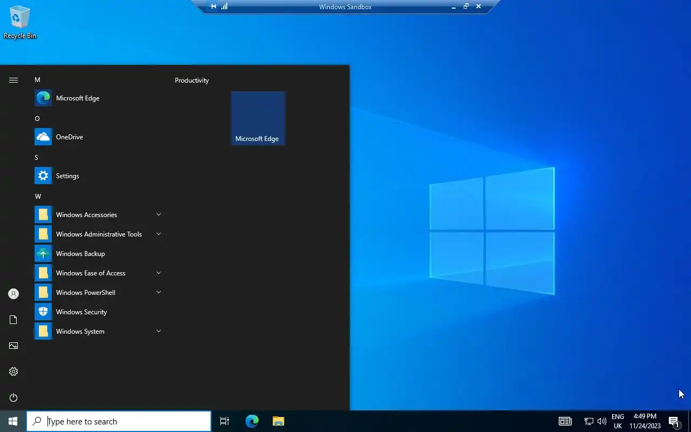Open the notification center icon
The image size is (691, 432).
[x=674, y=421]
